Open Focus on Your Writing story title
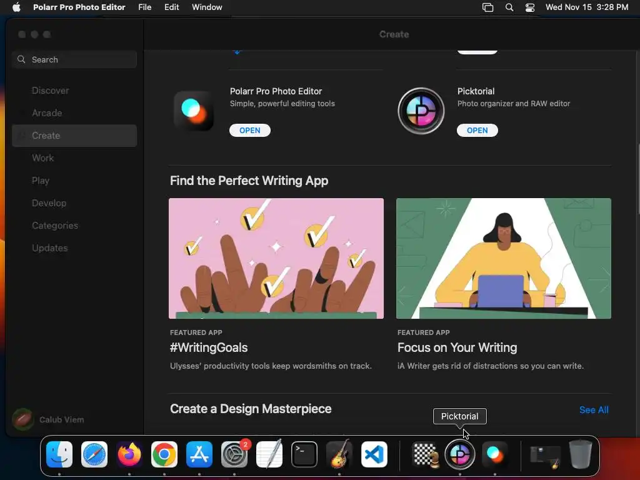The width and height of the screenshot is (640, 480). [x=457, y=347]
